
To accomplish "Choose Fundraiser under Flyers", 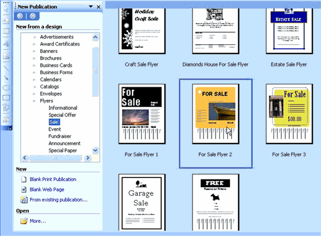I will point(60,136).
